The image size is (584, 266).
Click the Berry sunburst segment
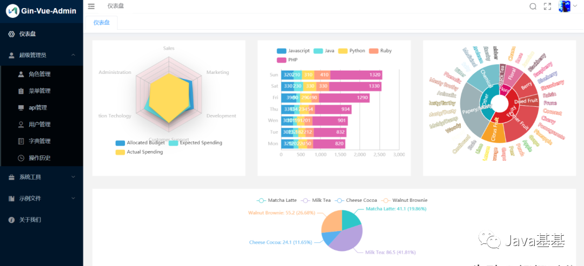pos(527,86)
